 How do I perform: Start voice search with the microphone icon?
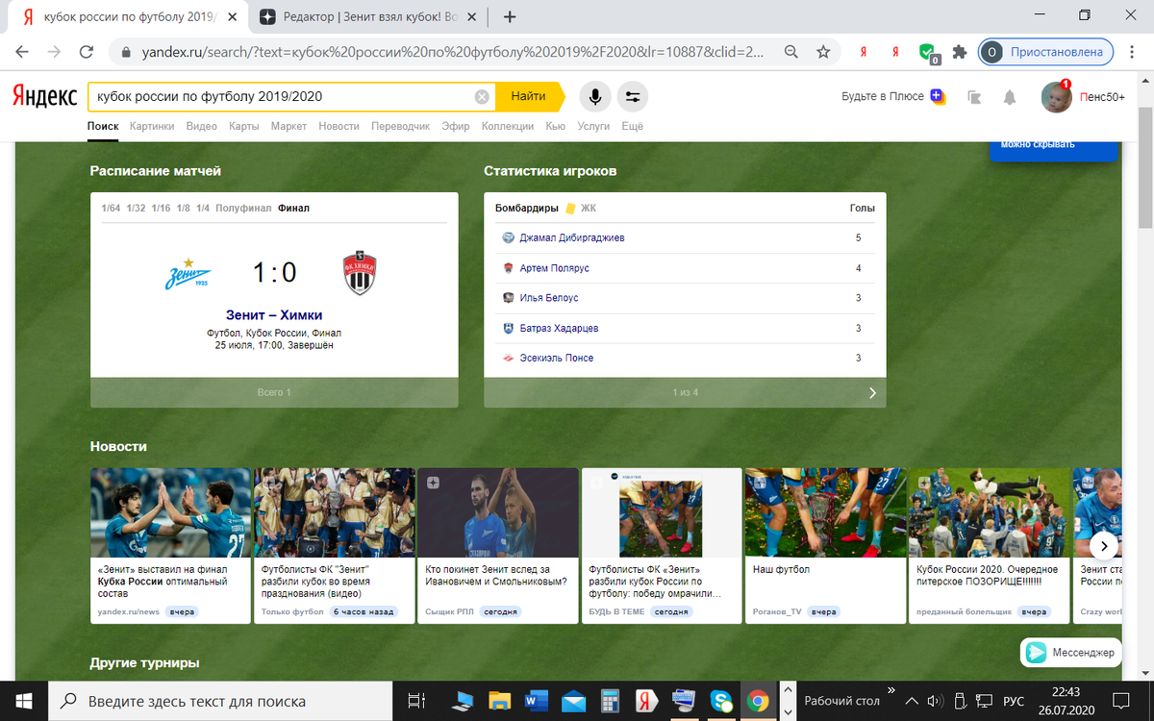tap(595, 96)
